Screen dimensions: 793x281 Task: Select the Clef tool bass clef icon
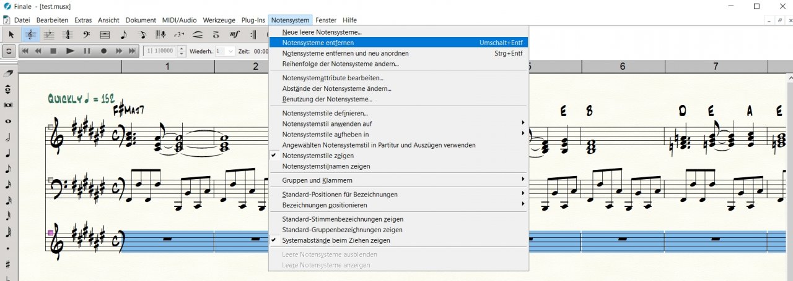coord(85,35)
